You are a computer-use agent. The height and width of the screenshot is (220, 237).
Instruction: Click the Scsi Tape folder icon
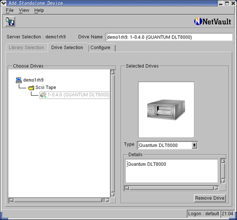31,87
